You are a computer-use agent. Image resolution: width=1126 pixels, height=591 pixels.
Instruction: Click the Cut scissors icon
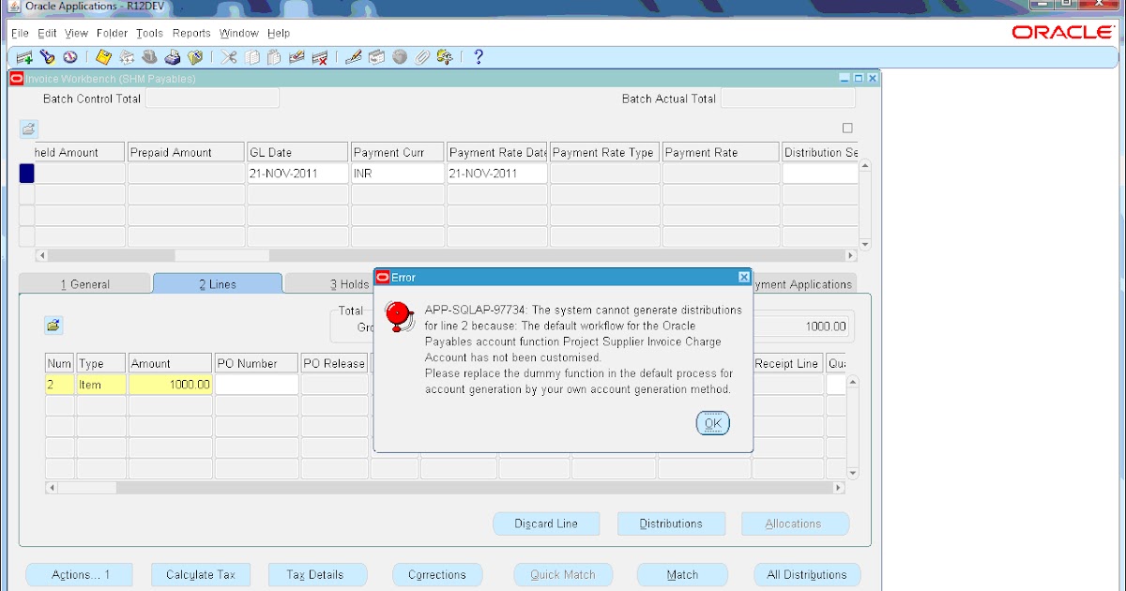pyautogui.click(x=229, y=57)
